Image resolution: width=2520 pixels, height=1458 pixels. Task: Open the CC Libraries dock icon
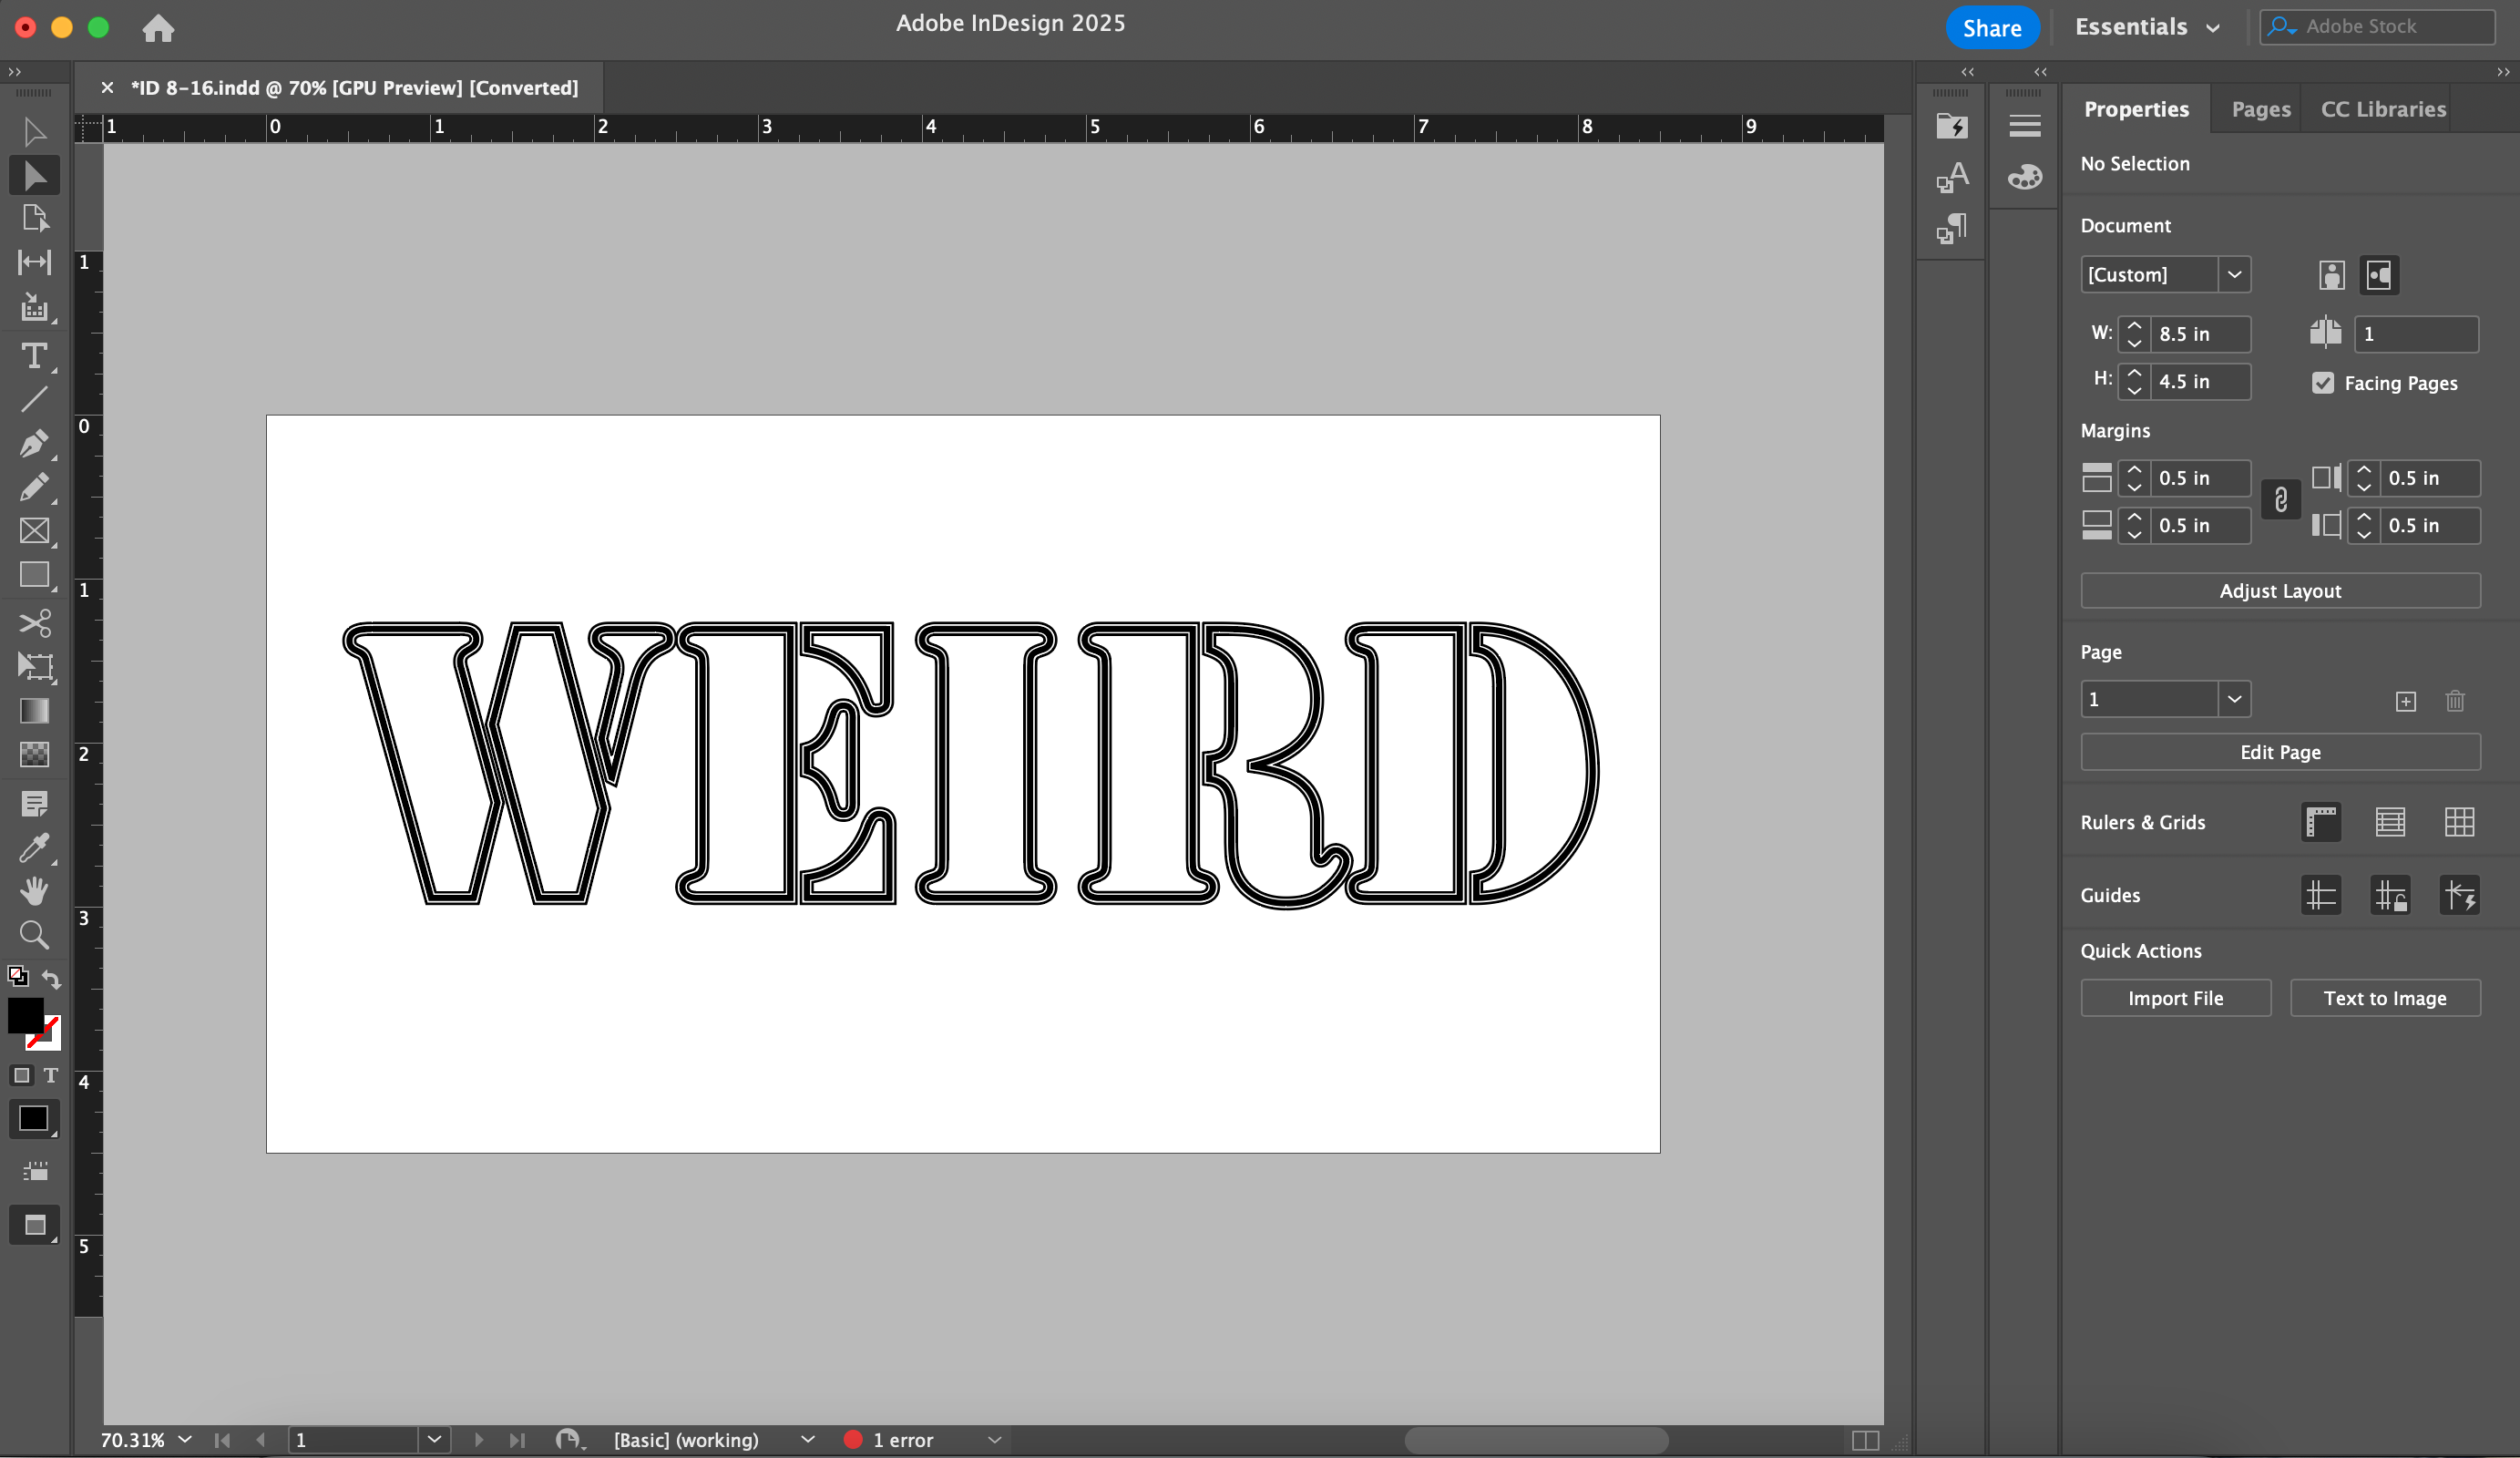[1951, 127]
